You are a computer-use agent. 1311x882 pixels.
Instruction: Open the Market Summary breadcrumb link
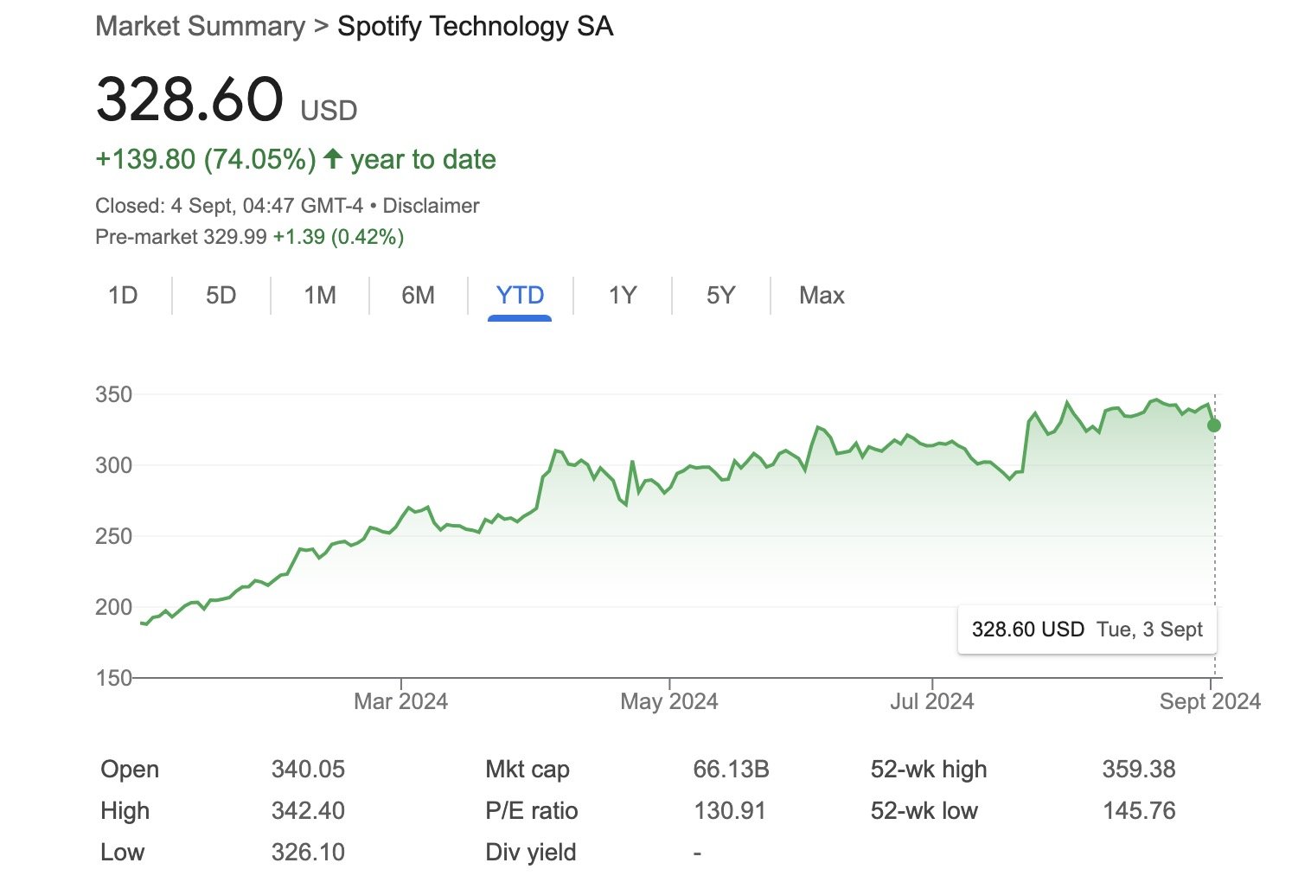tap(200, 27)
